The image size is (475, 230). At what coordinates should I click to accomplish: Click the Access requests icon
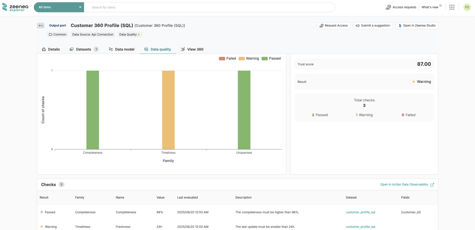pos(388,7)
